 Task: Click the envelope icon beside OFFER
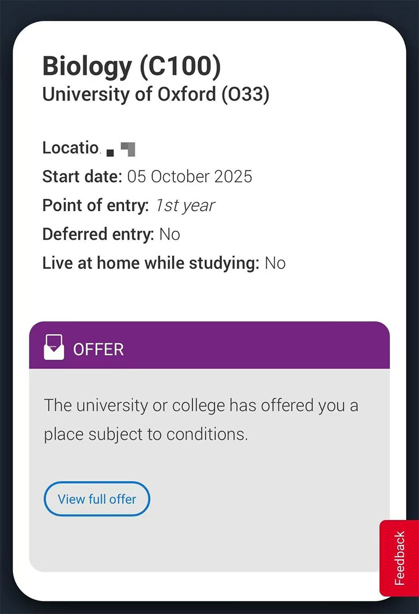tap(54, 347)
